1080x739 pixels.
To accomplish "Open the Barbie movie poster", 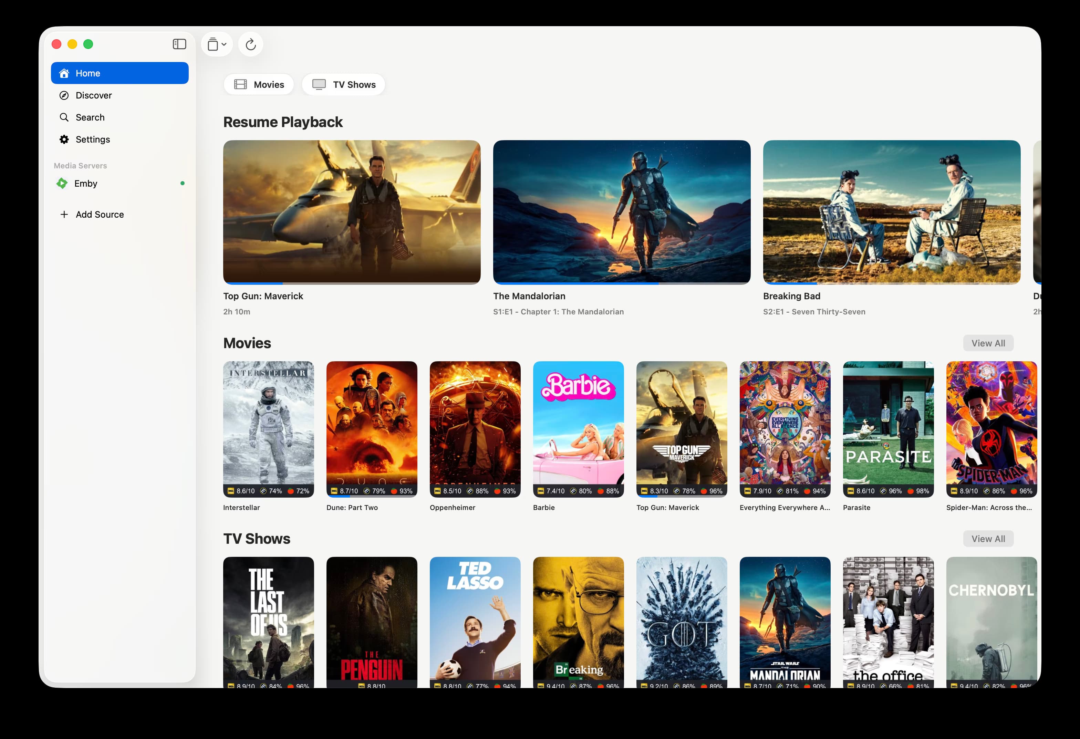I will pyautogui.click(x=579, y=429).
